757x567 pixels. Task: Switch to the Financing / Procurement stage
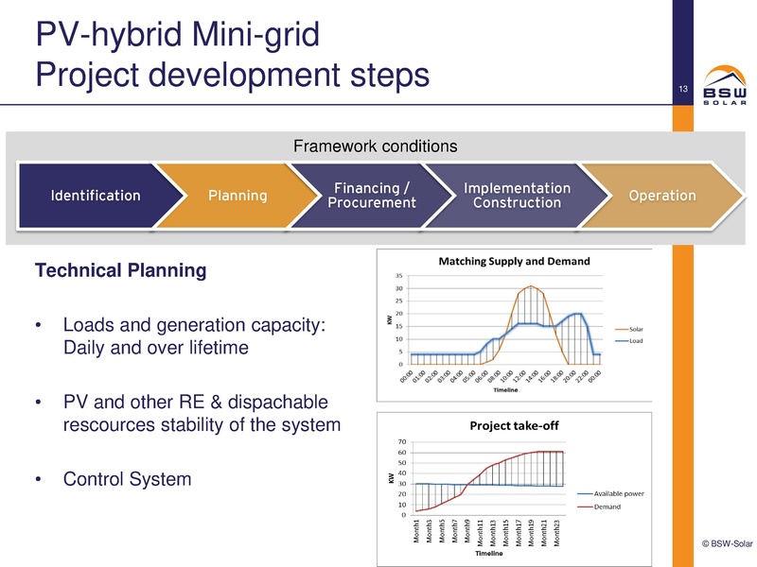[373, 196]
